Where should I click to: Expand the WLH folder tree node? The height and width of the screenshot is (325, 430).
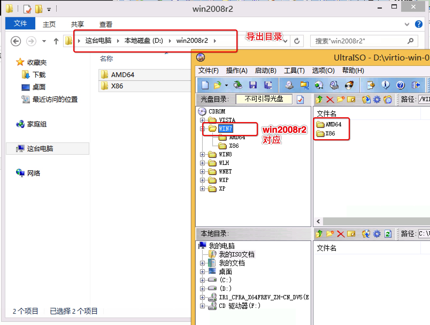coord(202,163)
